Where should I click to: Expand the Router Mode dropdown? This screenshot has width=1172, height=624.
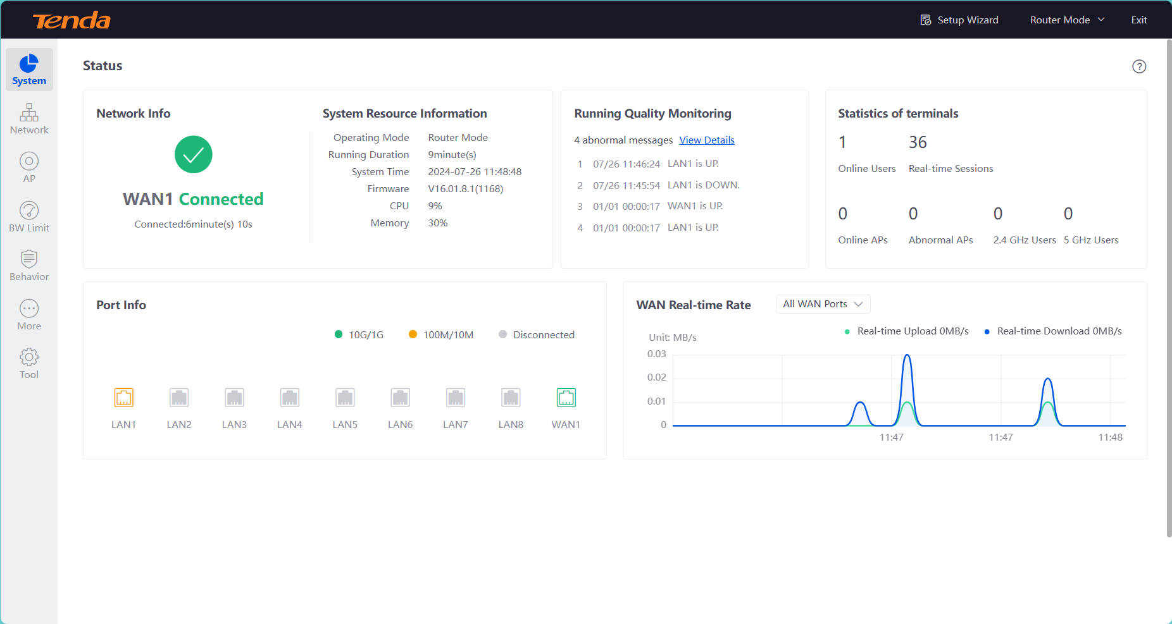click(x=1067, y=20)
